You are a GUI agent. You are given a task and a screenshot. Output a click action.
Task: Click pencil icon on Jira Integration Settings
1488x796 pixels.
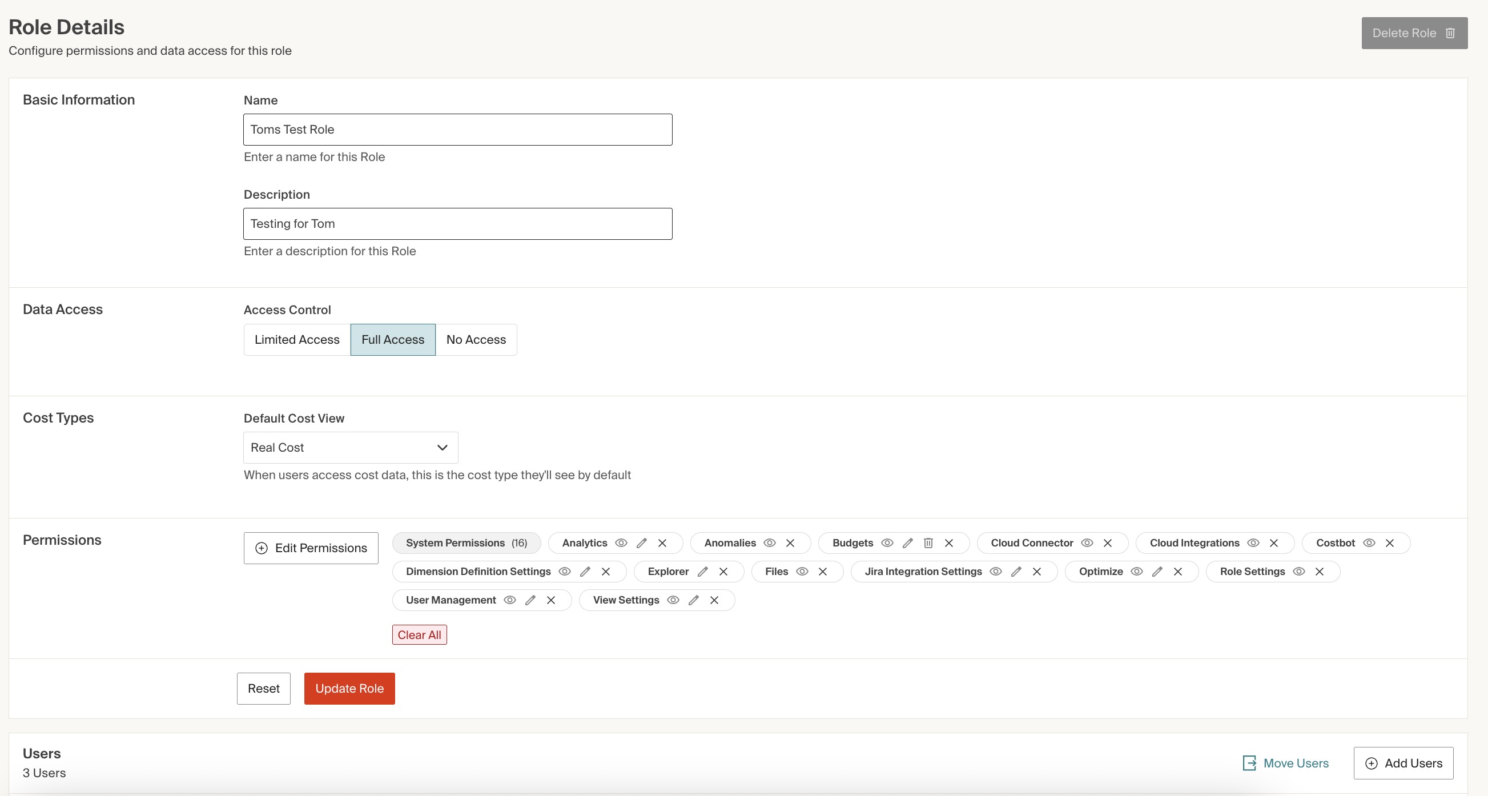1016,571
